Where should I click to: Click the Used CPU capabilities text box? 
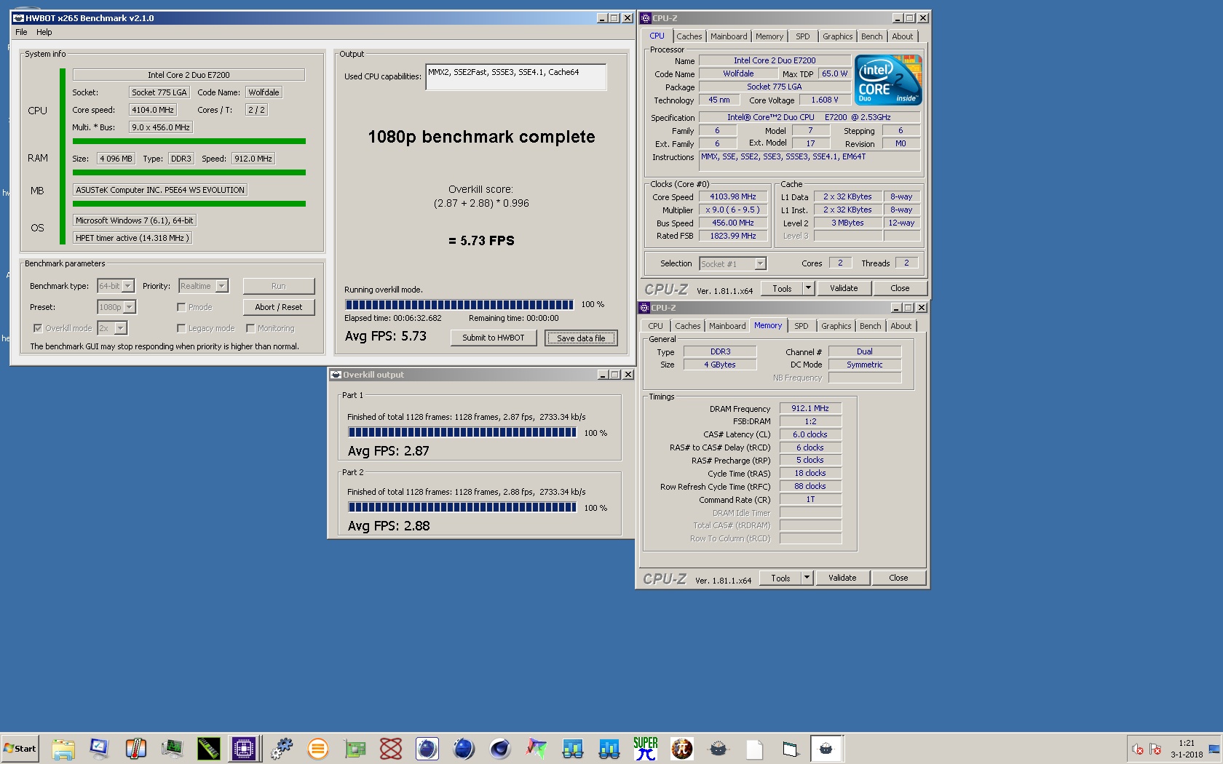click(516, 77)
